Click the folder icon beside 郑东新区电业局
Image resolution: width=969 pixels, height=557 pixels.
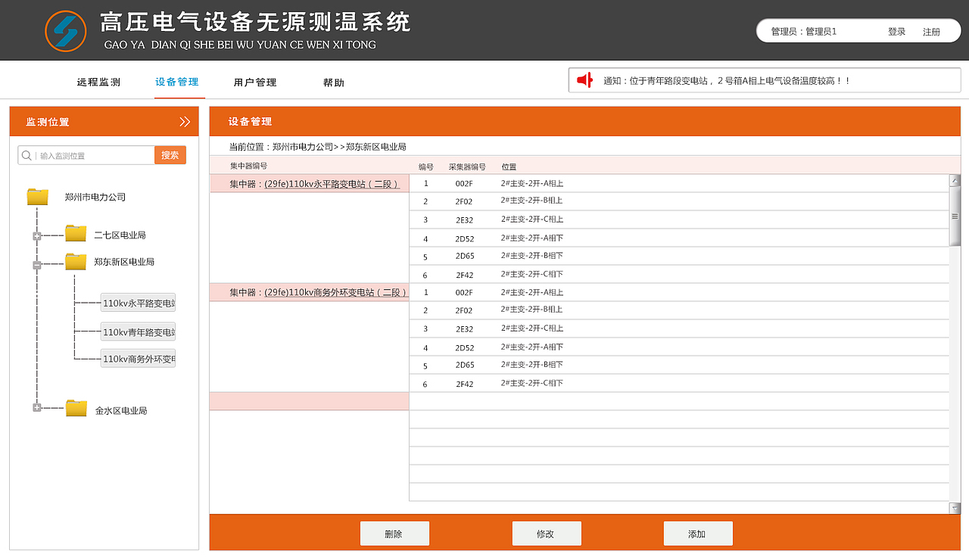(75, 261)
